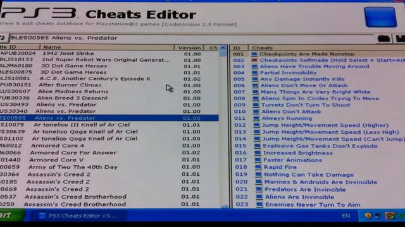Select Armored Core V row
This screenshot has height=227, width=405.
[x=109, y=160]
